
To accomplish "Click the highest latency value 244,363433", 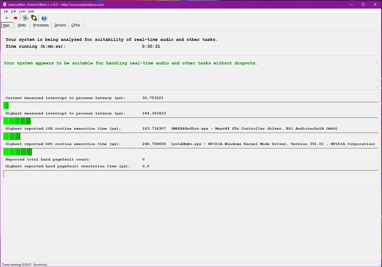I will 154,113.
